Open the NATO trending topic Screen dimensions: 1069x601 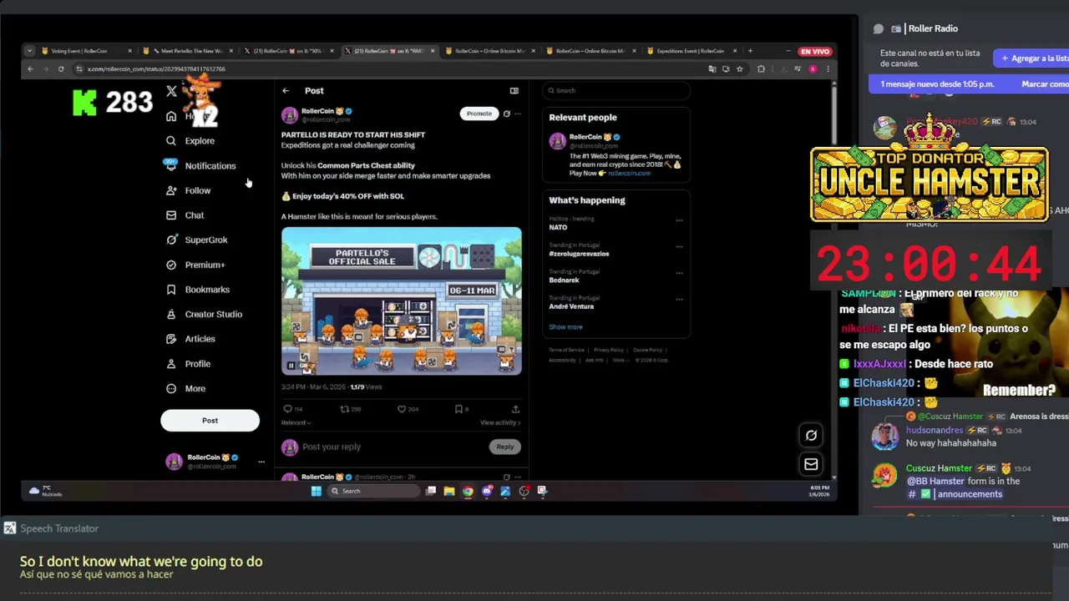559,227
